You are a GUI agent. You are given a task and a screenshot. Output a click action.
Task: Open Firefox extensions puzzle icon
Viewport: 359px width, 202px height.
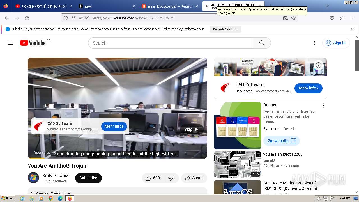[x=342, y=18]
